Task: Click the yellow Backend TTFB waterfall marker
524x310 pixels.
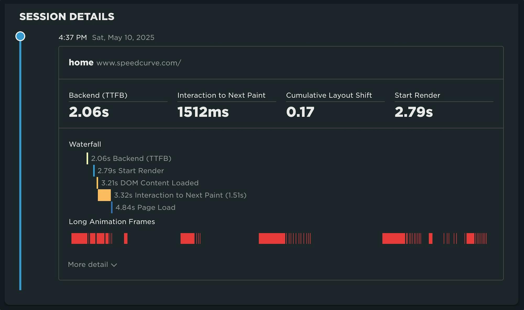Action: (x=87, y=158)
